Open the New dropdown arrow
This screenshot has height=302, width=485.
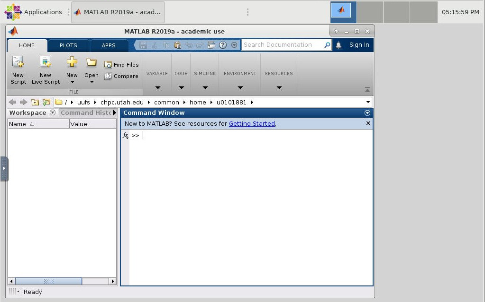tap(73, 82)
